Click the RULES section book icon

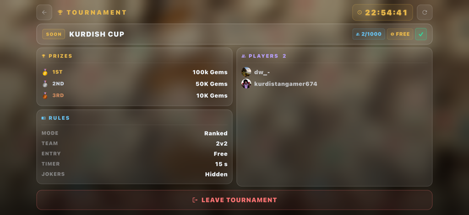[44, 118]
